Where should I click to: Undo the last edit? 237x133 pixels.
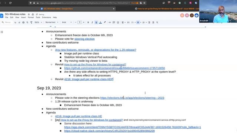[15, 22]
